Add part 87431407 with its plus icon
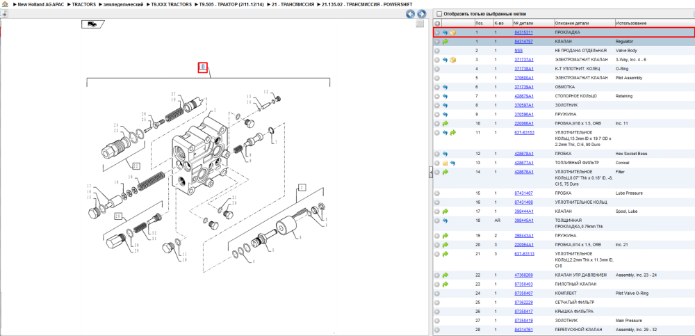Image resolution: width=695 pixels, height=336 pixels. [x=437, y=193]
